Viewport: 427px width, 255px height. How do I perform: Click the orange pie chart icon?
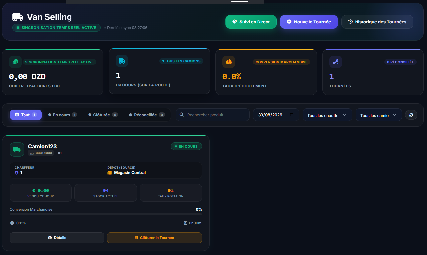pos(229,62)
